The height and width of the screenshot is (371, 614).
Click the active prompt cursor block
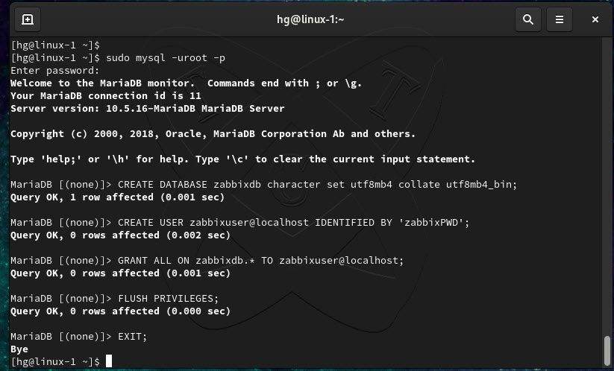tap(109, 361)
